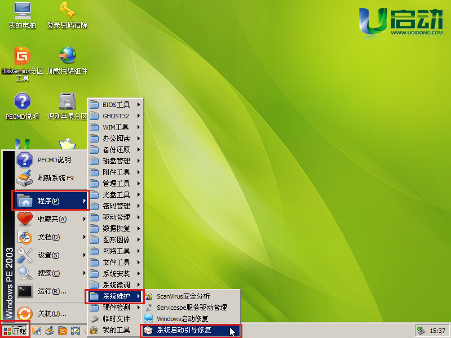Click the system tray network icon
Image resolution: width=451 pixels, height=338 pixels.
coord(421,331)
